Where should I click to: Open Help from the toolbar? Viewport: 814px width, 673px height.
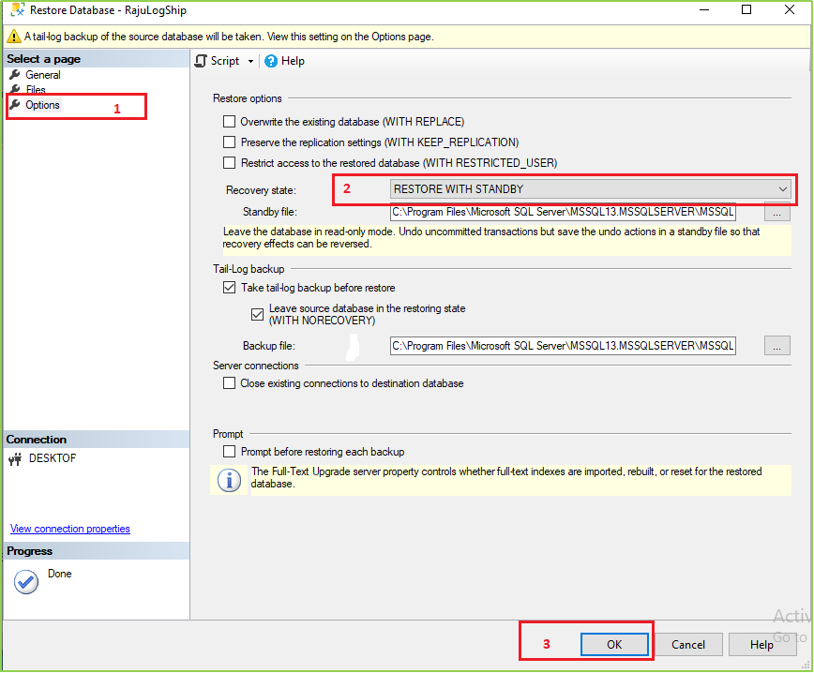point(293,61)
